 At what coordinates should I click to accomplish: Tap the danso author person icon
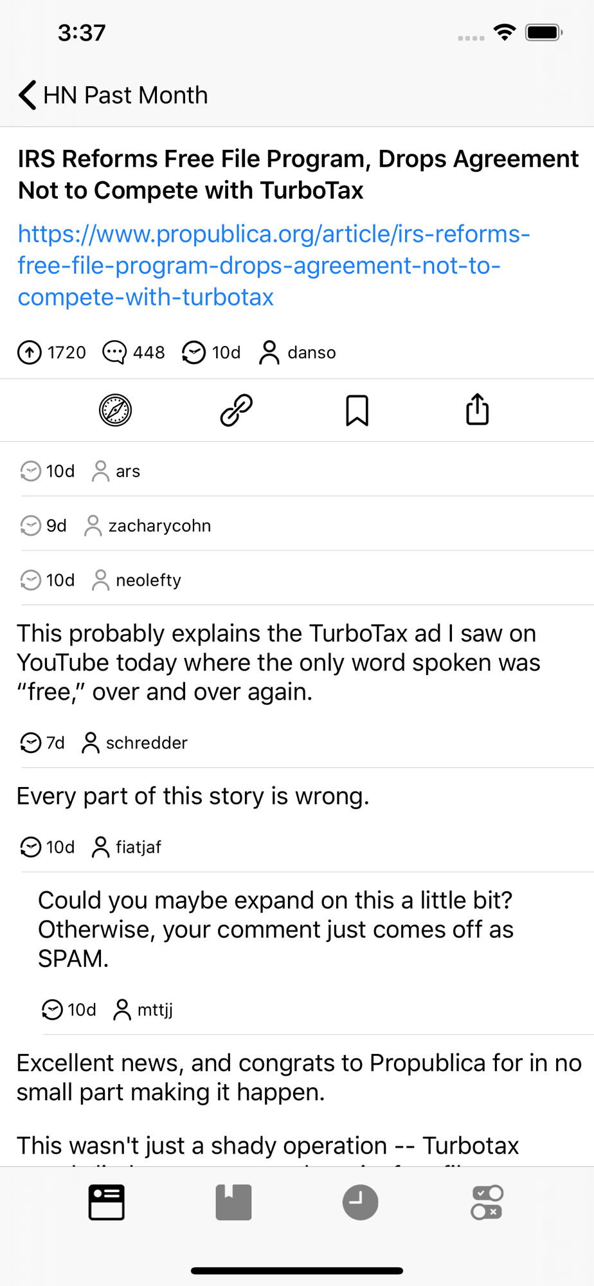tap(269, 352)
